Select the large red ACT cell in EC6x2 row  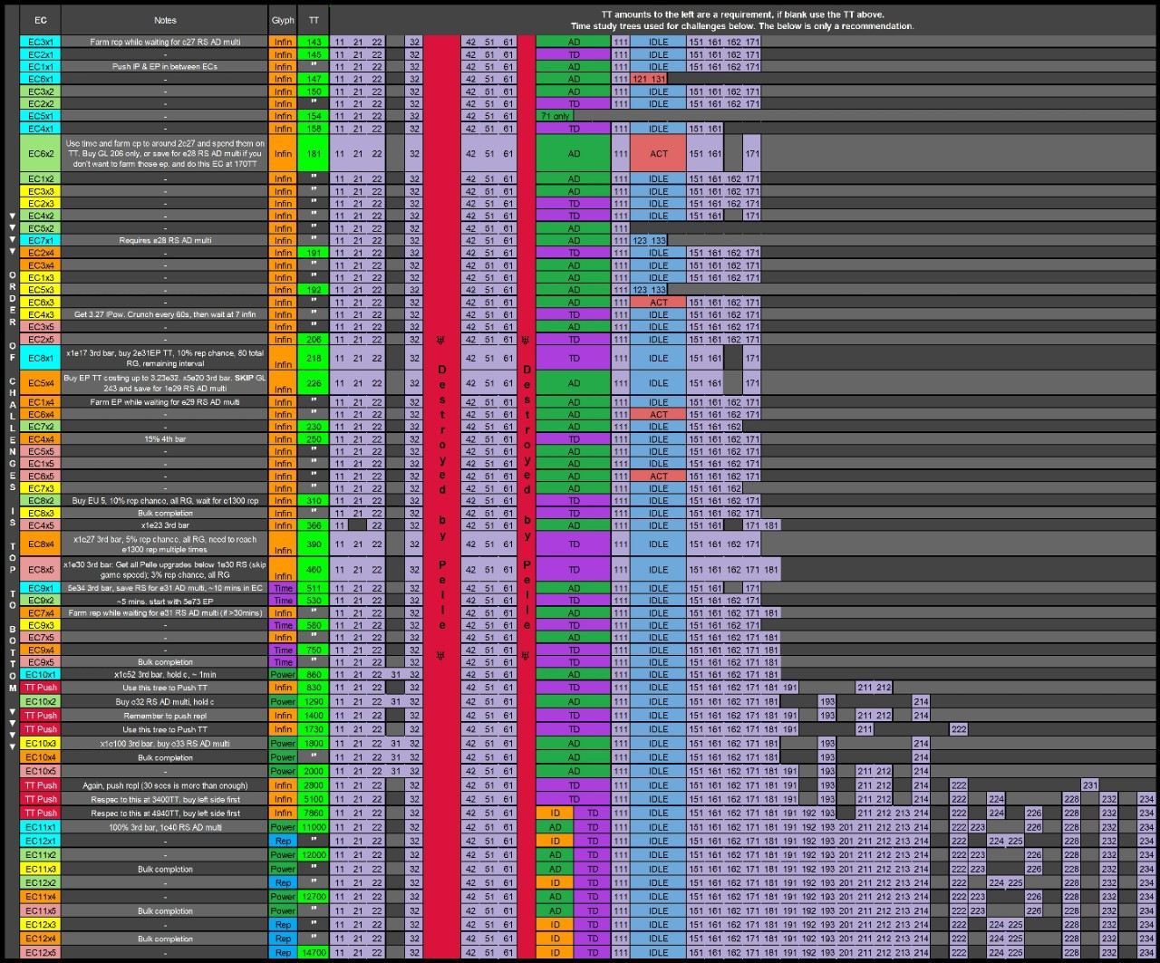[x=658, y=154]
